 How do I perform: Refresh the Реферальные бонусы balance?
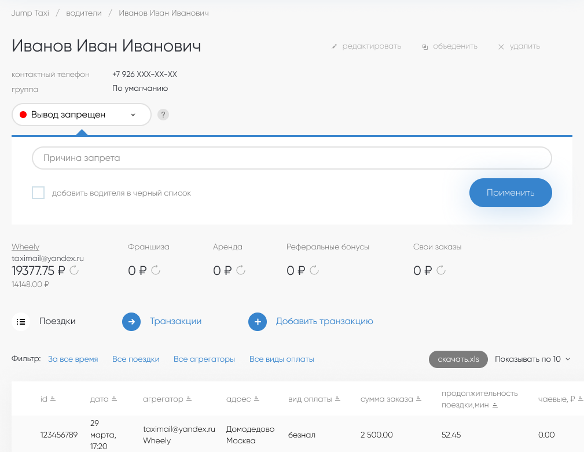coord(314,270)
